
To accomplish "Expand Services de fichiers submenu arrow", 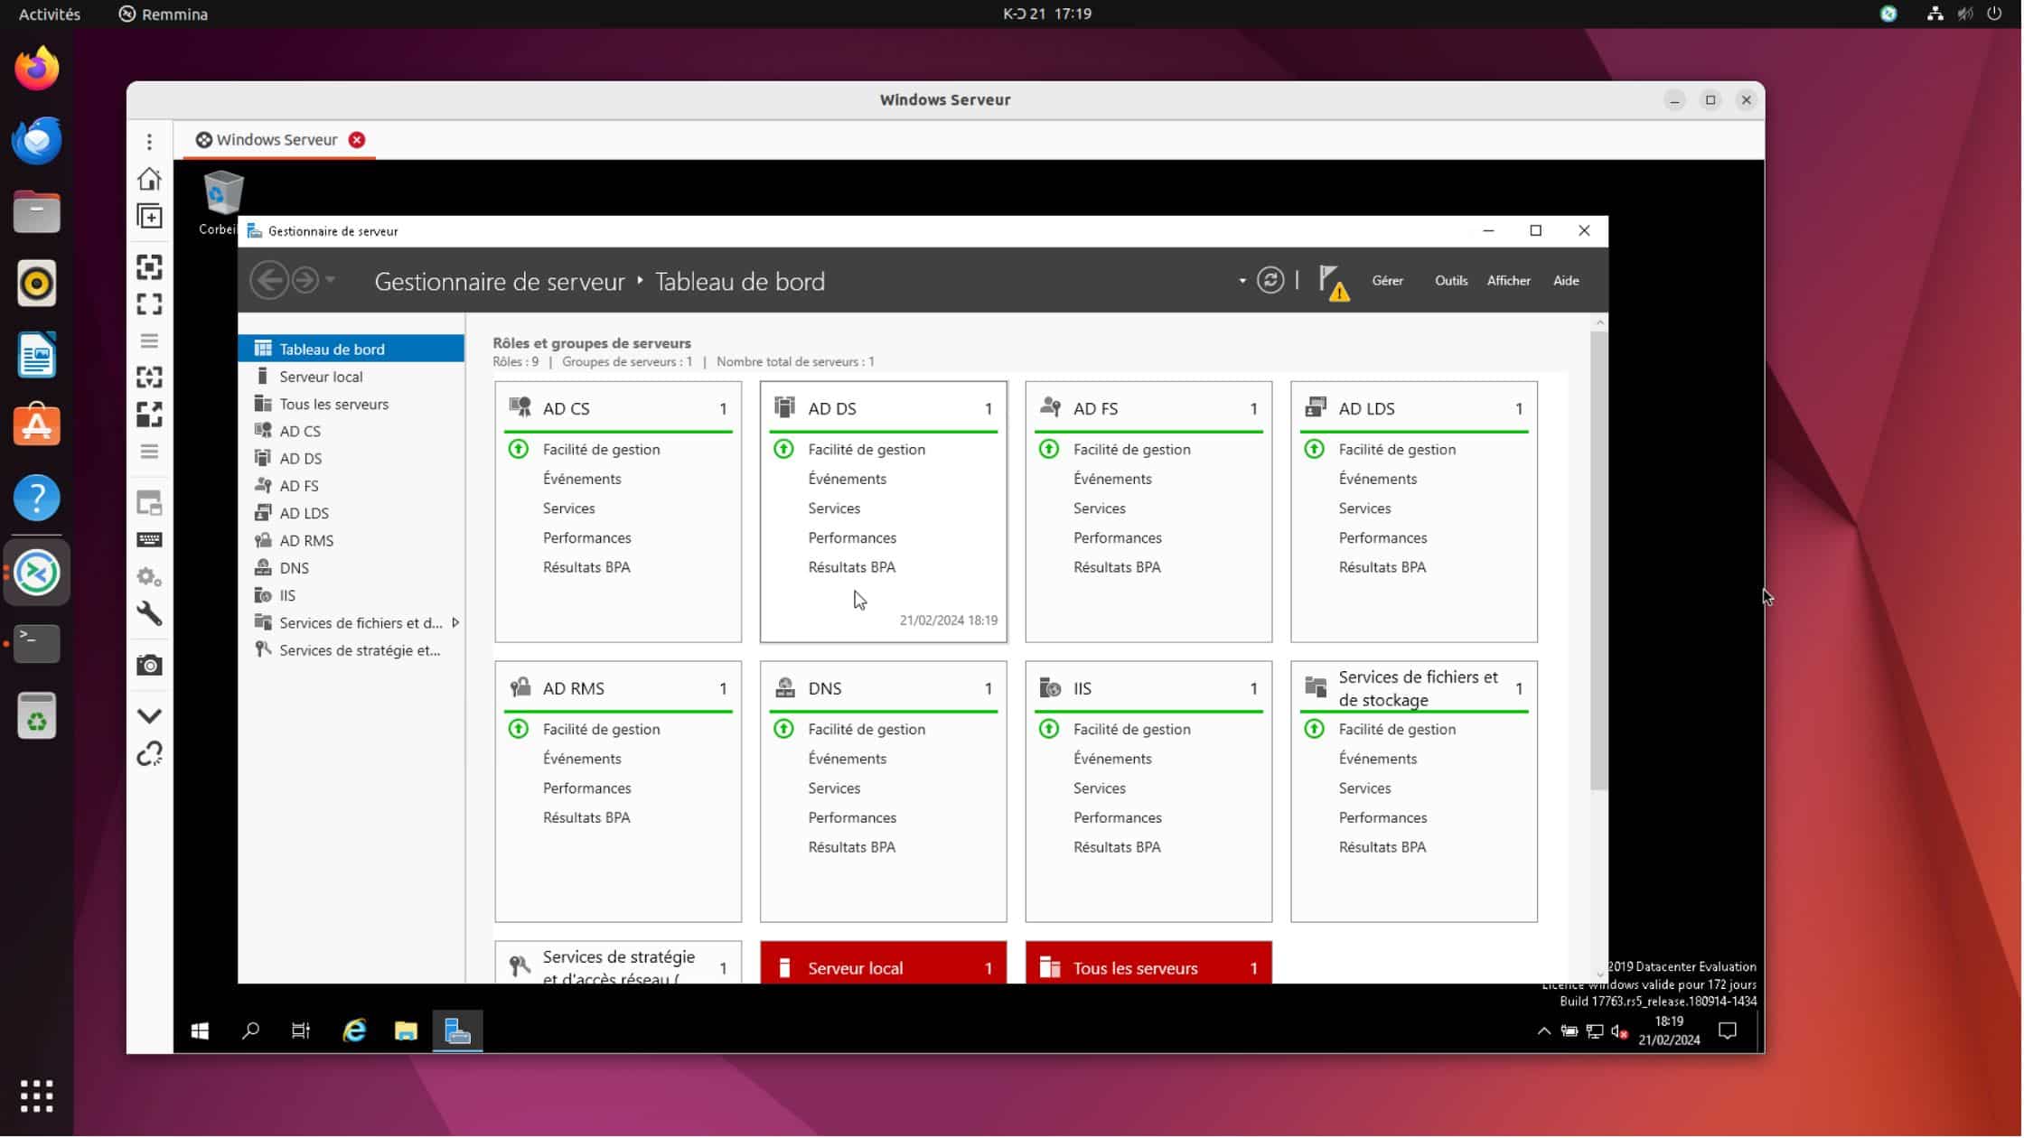I will pos(455,623).
